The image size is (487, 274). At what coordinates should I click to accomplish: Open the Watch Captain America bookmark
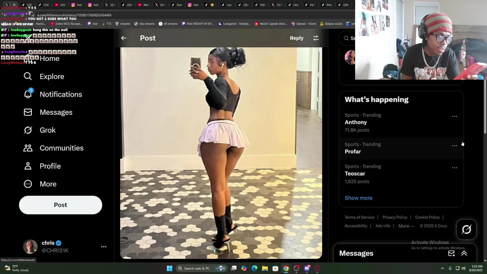pos(271,24)
